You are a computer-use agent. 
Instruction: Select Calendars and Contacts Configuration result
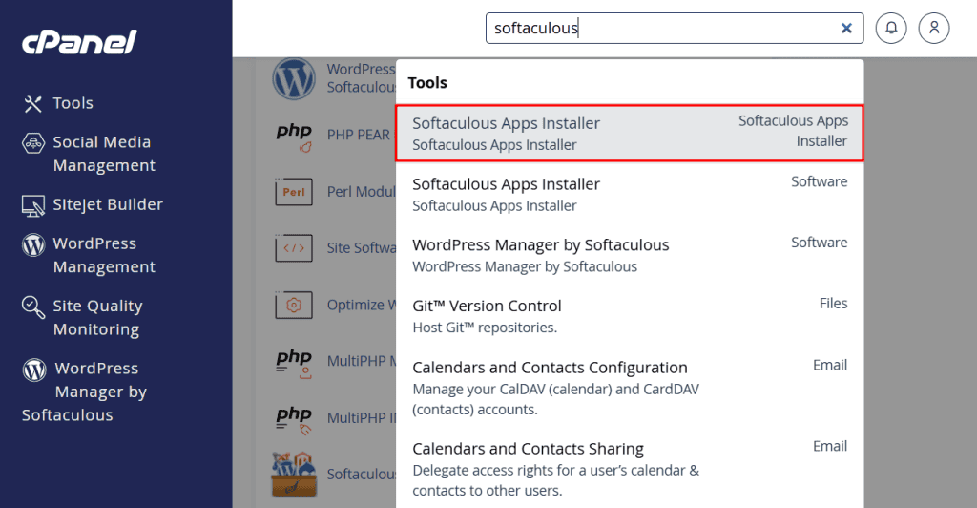point(630,387)
